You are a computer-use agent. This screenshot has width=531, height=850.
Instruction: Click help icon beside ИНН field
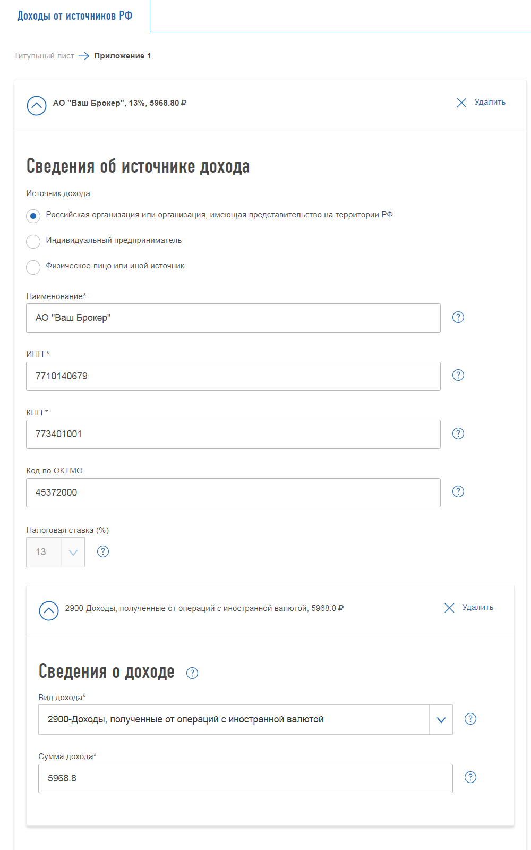pos(458,375)
